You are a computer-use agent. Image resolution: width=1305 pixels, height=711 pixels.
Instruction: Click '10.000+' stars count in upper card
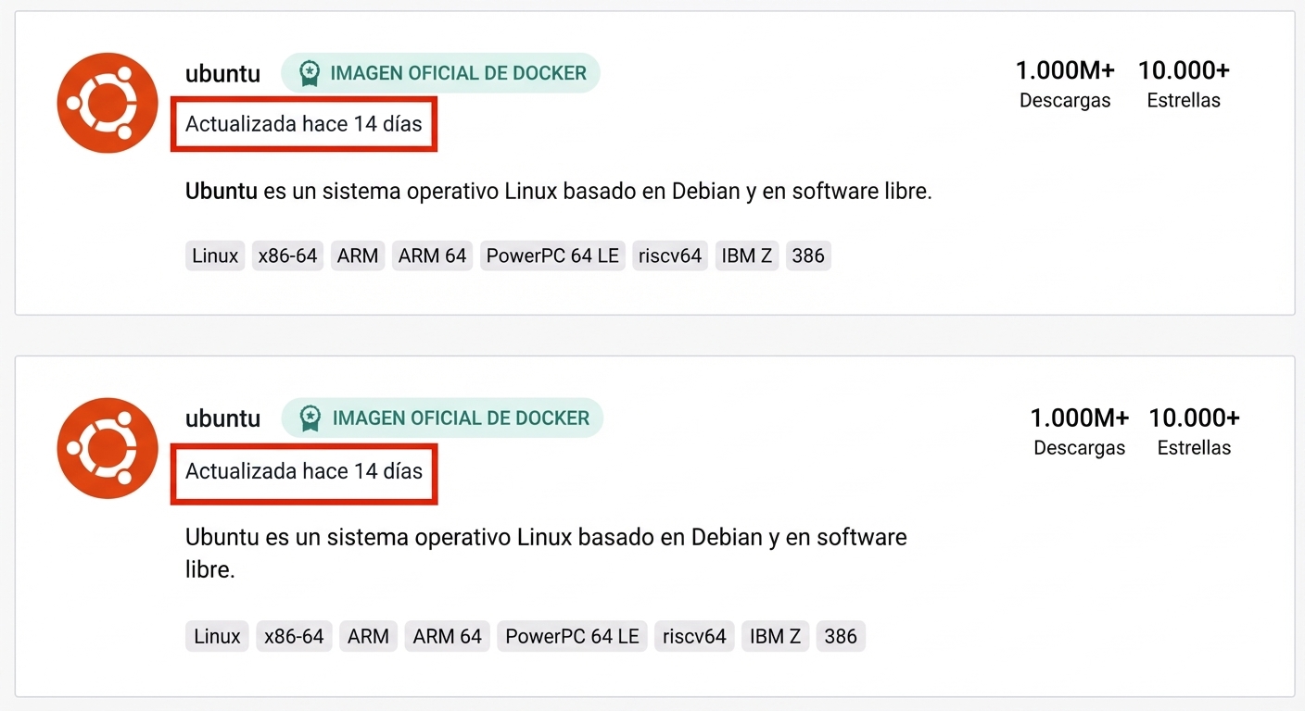click(x=1184, y=70)
